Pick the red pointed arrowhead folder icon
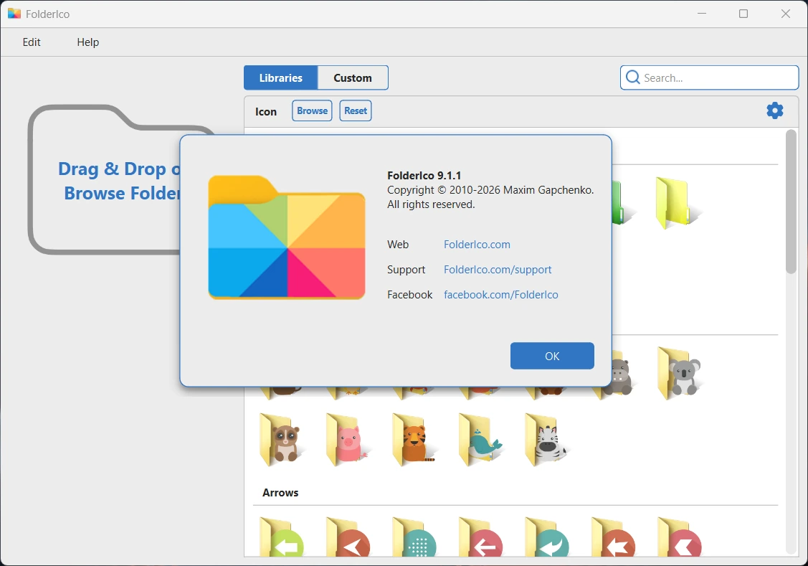Screen dimensions: 808x566 (x=348, y=537)
